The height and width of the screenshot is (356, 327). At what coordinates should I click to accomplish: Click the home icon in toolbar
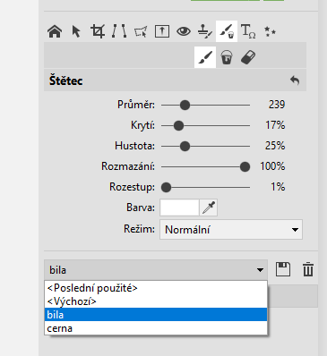(x=55, y=31)
